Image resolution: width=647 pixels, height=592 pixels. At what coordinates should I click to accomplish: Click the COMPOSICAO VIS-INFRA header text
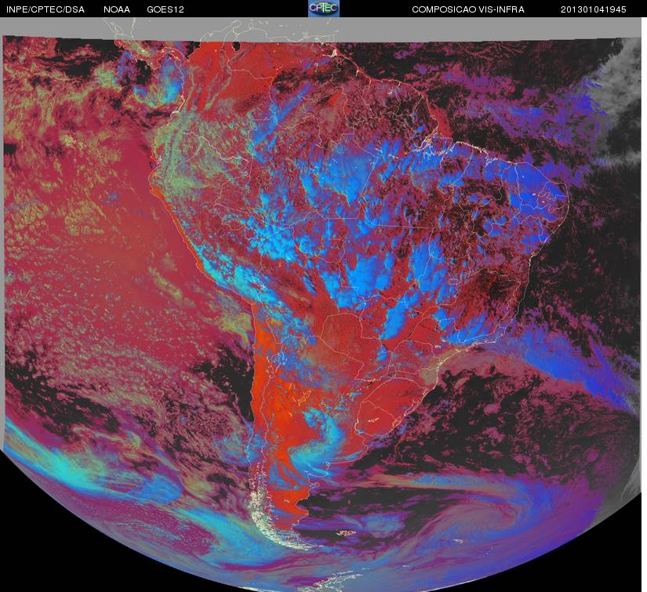(x=468, y=9)
